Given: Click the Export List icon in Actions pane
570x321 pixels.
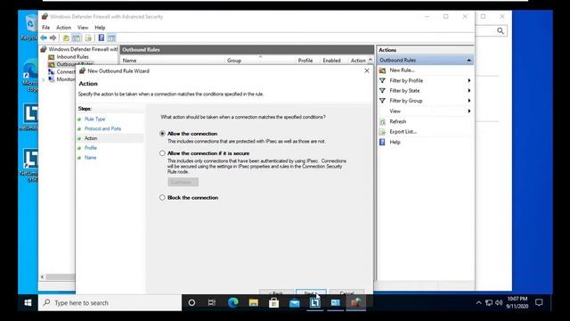Looking at the screenshot, I should click(x=382, y=132).
